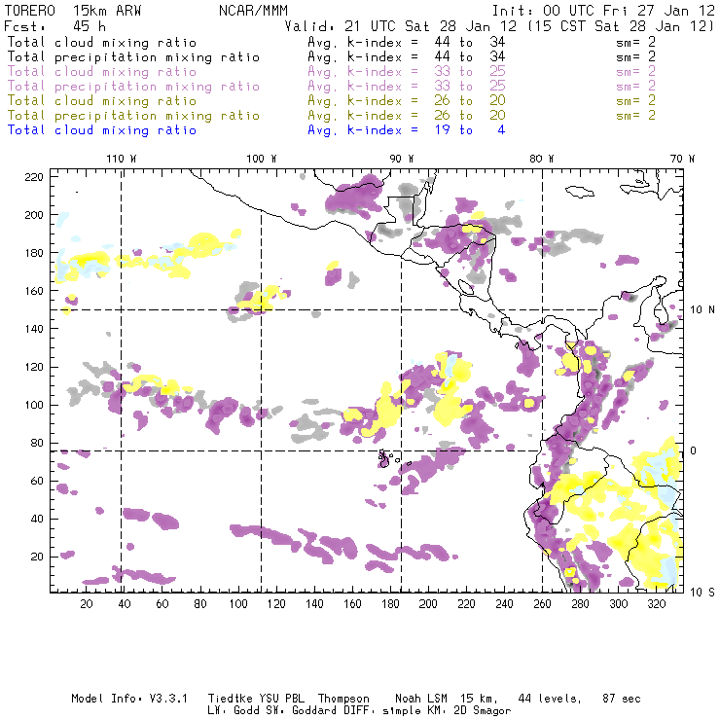Viewport: 720px width, 720px height.
Task: Click the "120" tick label on the horizontal axis
Action: pos(276,604)
